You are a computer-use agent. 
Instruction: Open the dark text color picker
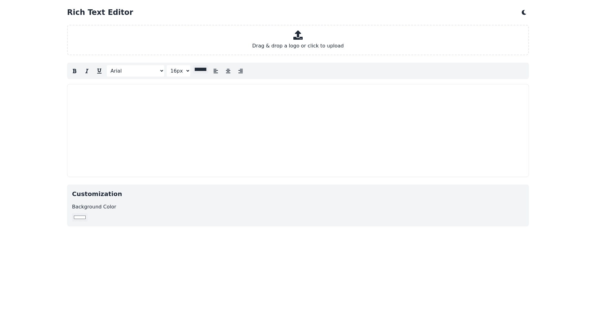coord(201,69)
